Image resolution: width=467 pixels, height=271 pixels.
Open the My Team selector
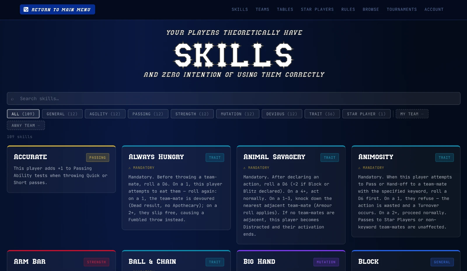pos(412,114)
